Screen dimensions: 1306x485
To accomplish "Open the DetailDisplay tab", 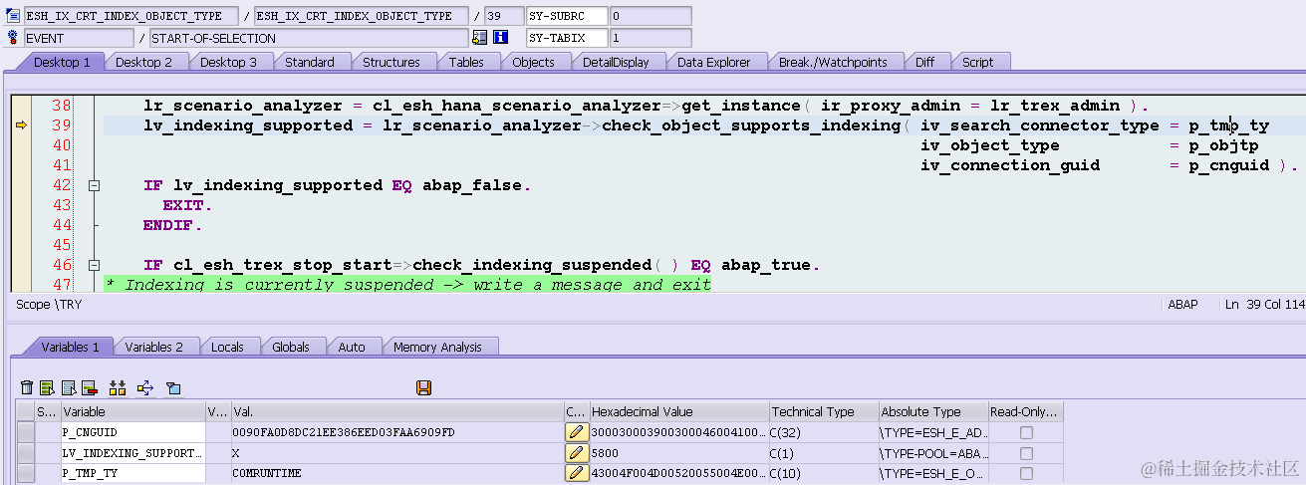I will point(616,62).
